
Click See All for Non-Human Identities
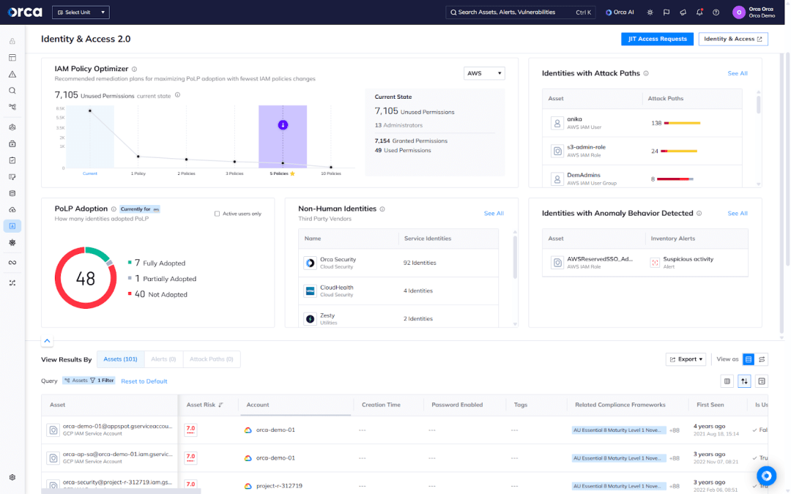pyautogui.click(x=494, y=214)
